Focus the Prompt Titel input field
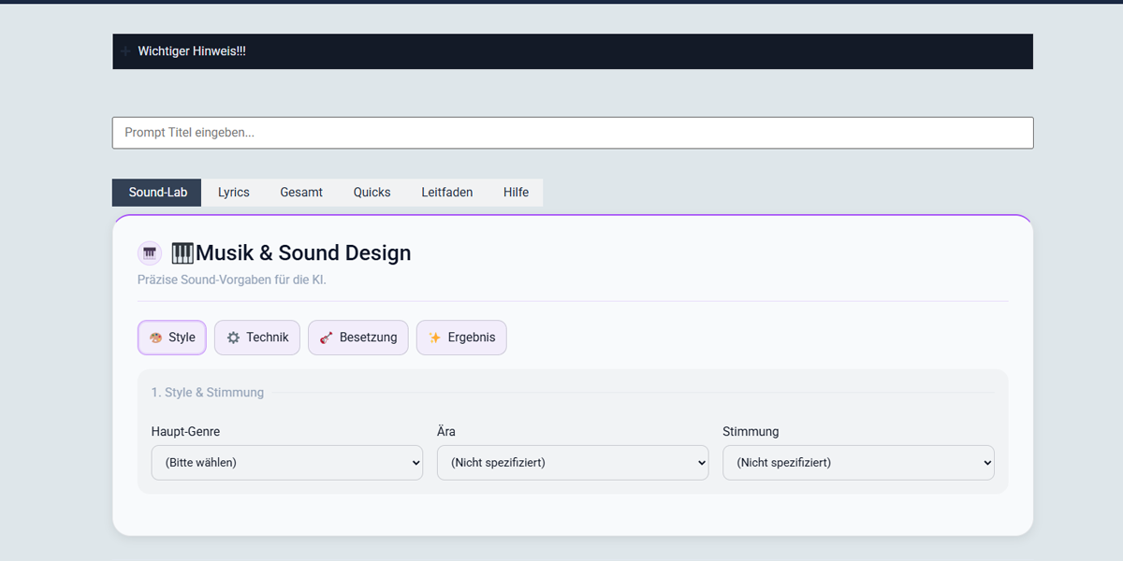The height and width of the screenshot is (561, 1123). [572, 133]
